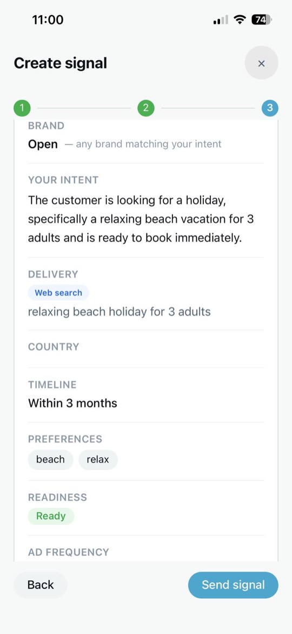Click the Send signal button
The image size is (292, 634).
(233, 585)
